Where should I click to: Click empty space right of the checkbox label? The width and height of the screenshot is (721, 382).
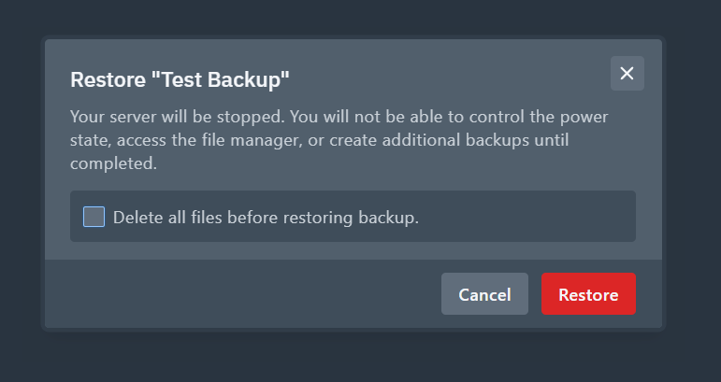tap(533, 218)
